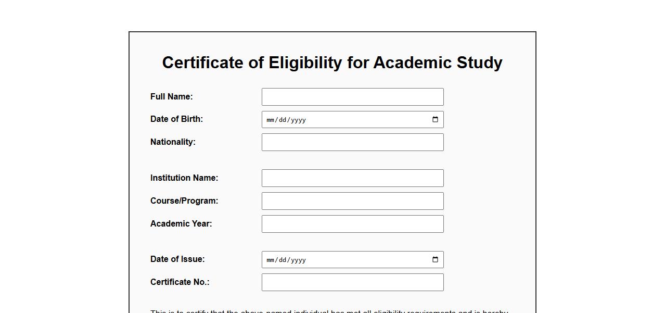Select day segment in Date of Issue

(x=283, y=260)
